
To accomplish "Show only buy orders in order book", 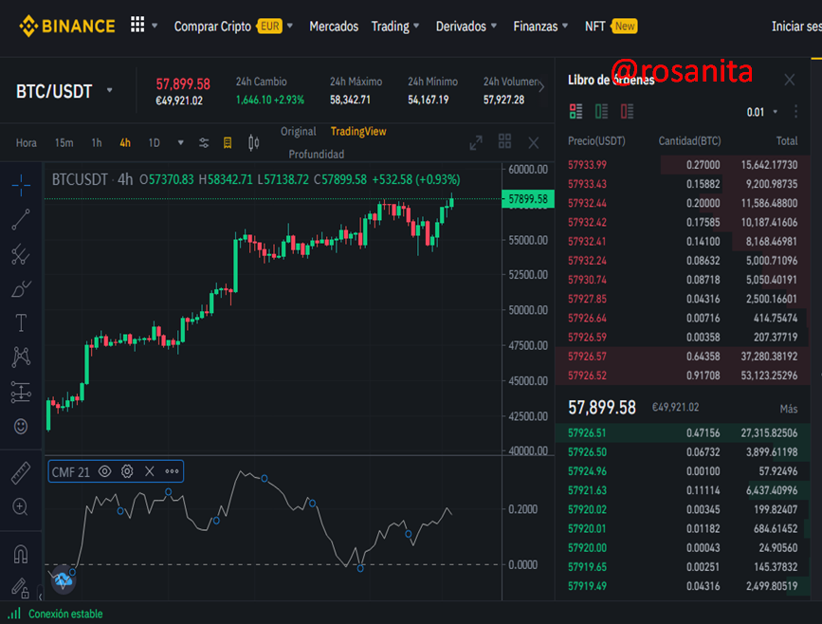I will click(601, 111).
